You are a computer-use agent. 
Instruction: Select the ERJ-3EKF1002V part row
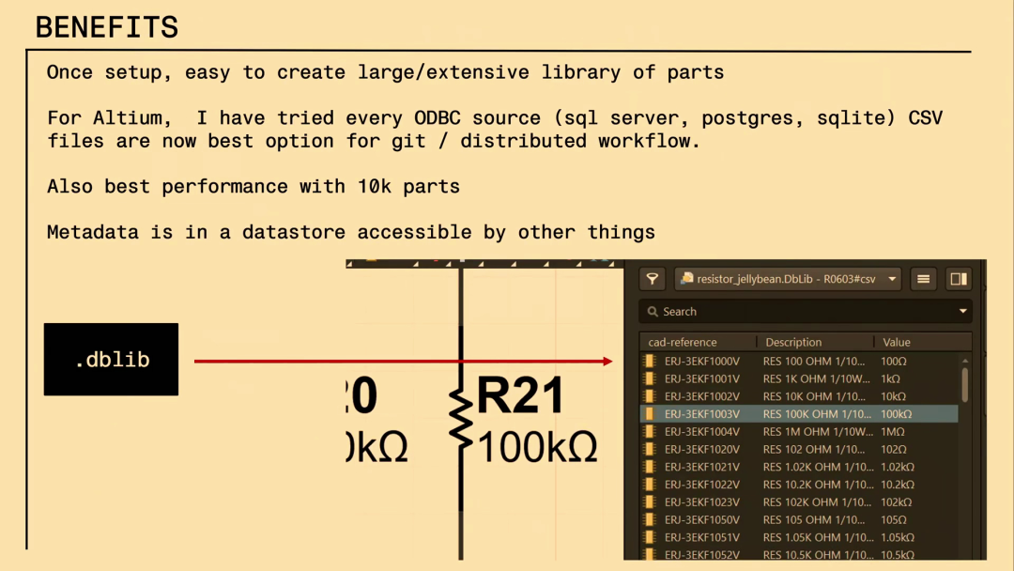[799, 396]
